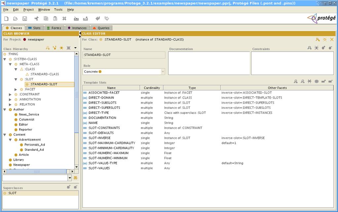Open a project using the folder icon

pos(15,19)
